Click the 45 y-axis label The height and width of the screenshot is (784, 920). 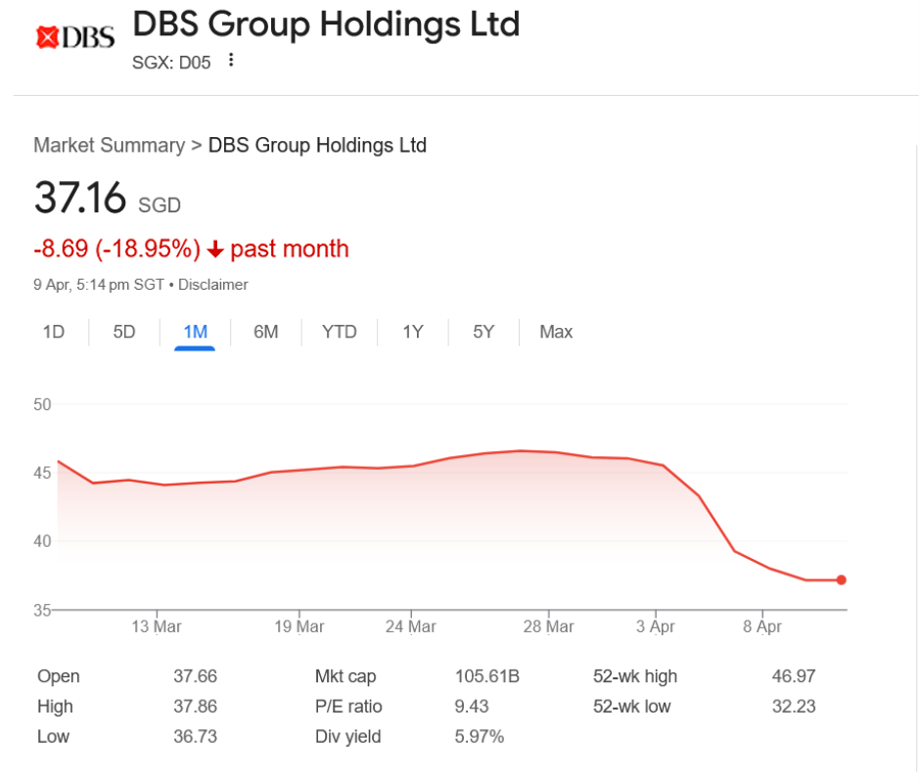coord(42,473)
